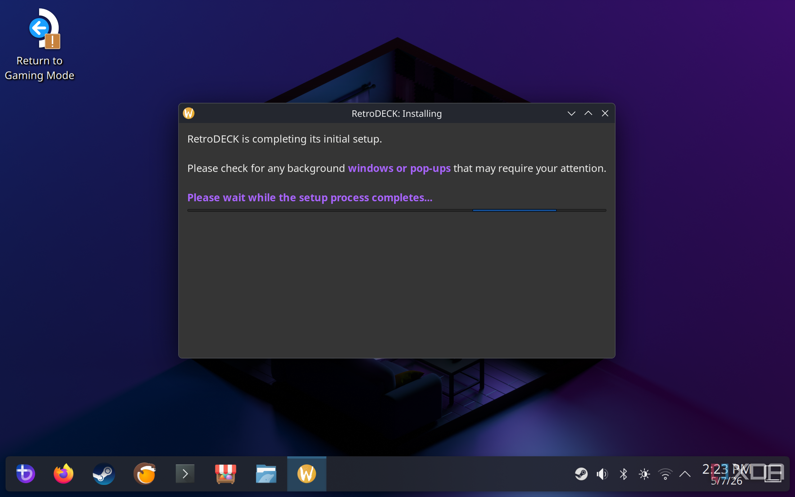Click the 'windows or pop-ups' highlighted text
The height and width of the screenshot is (497, 795).
399,168
